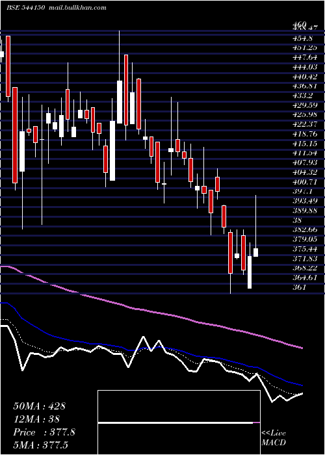Click the 382.66 price axis label
The image size is (325, 455).
pyautogui.click(x=305, y=229)
